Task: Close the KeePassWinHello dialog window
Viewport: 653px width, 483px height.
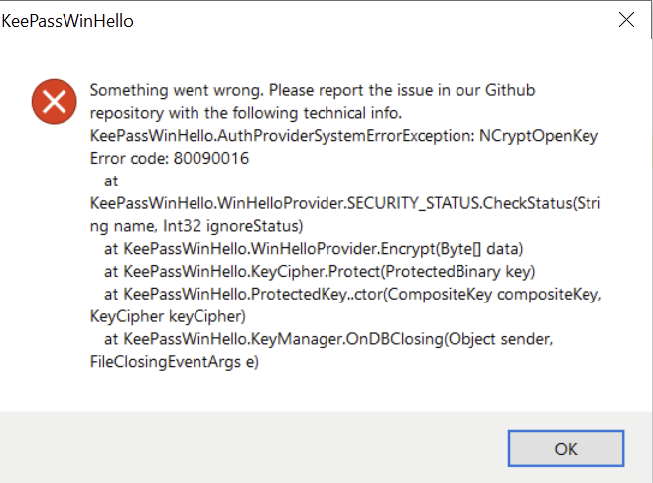Action: [x=626, y=20]
